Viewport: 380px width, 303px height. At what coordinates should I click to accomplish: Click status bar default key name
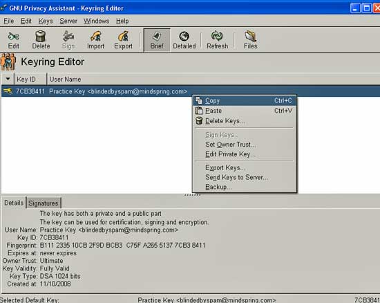pyautogui.click(x=207, y=300)
